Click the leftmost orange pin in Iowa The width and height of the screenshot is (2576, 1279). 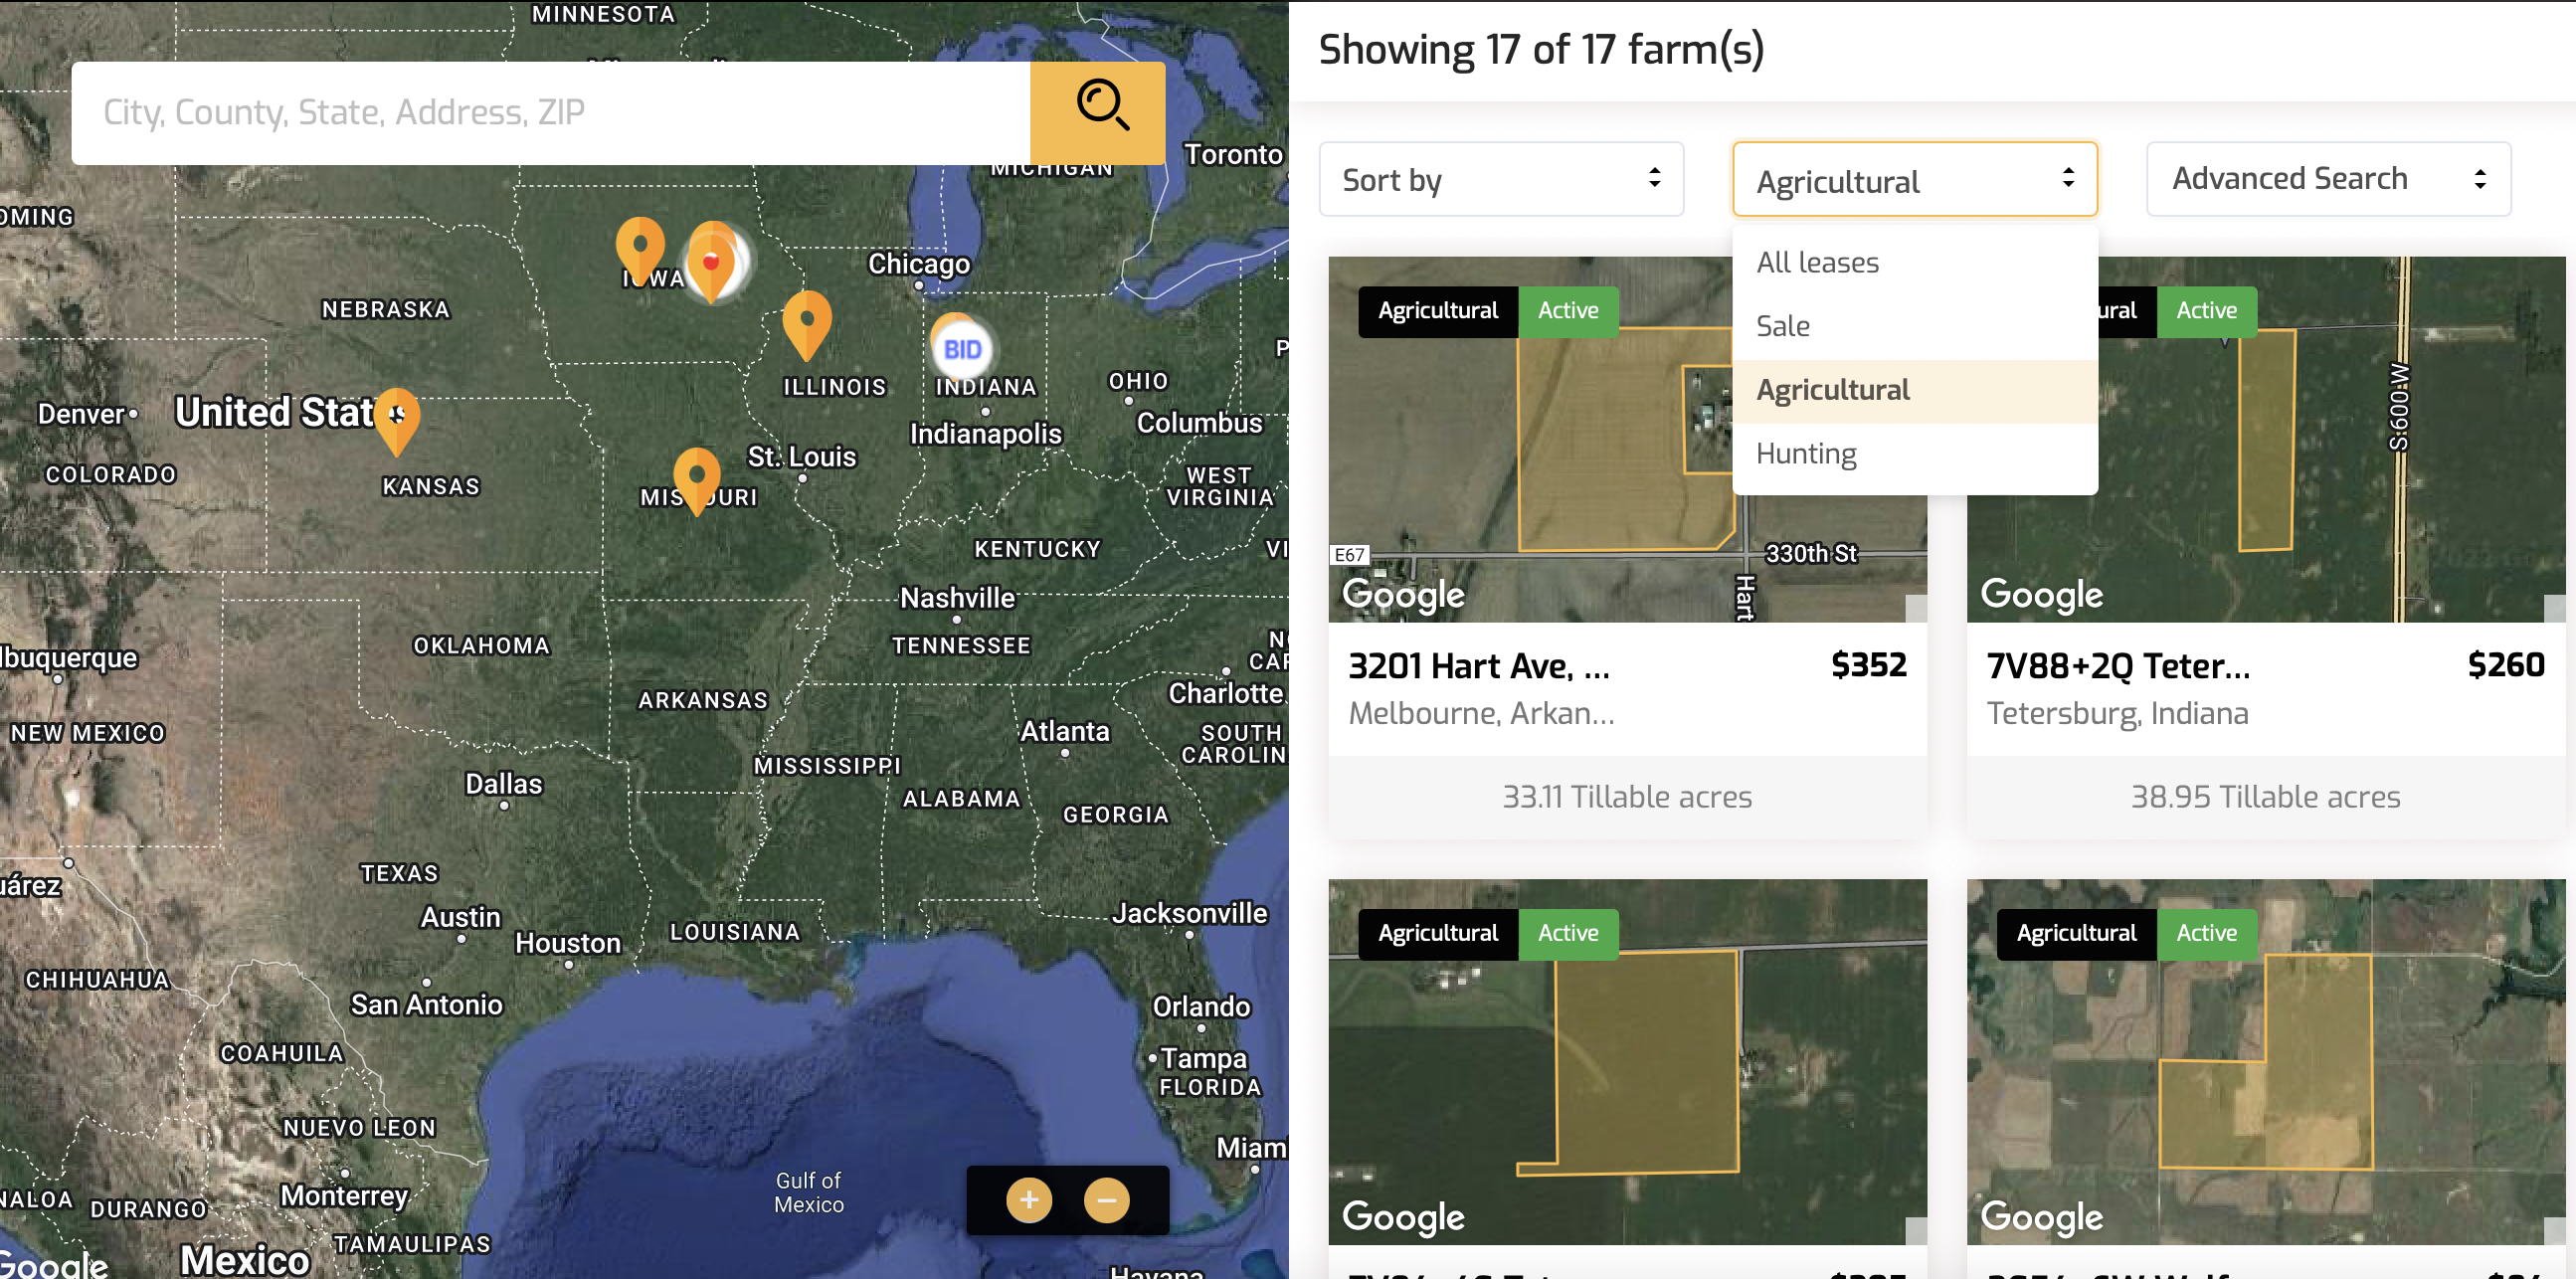640,247
